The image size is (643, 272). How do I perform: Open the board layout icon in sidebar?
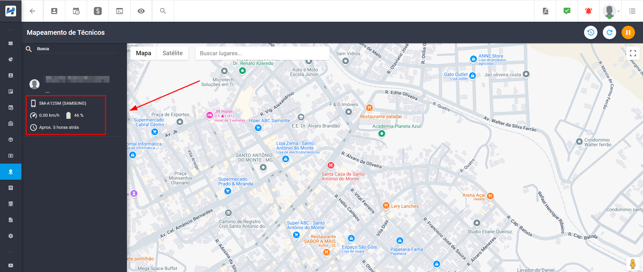point(11,92)
